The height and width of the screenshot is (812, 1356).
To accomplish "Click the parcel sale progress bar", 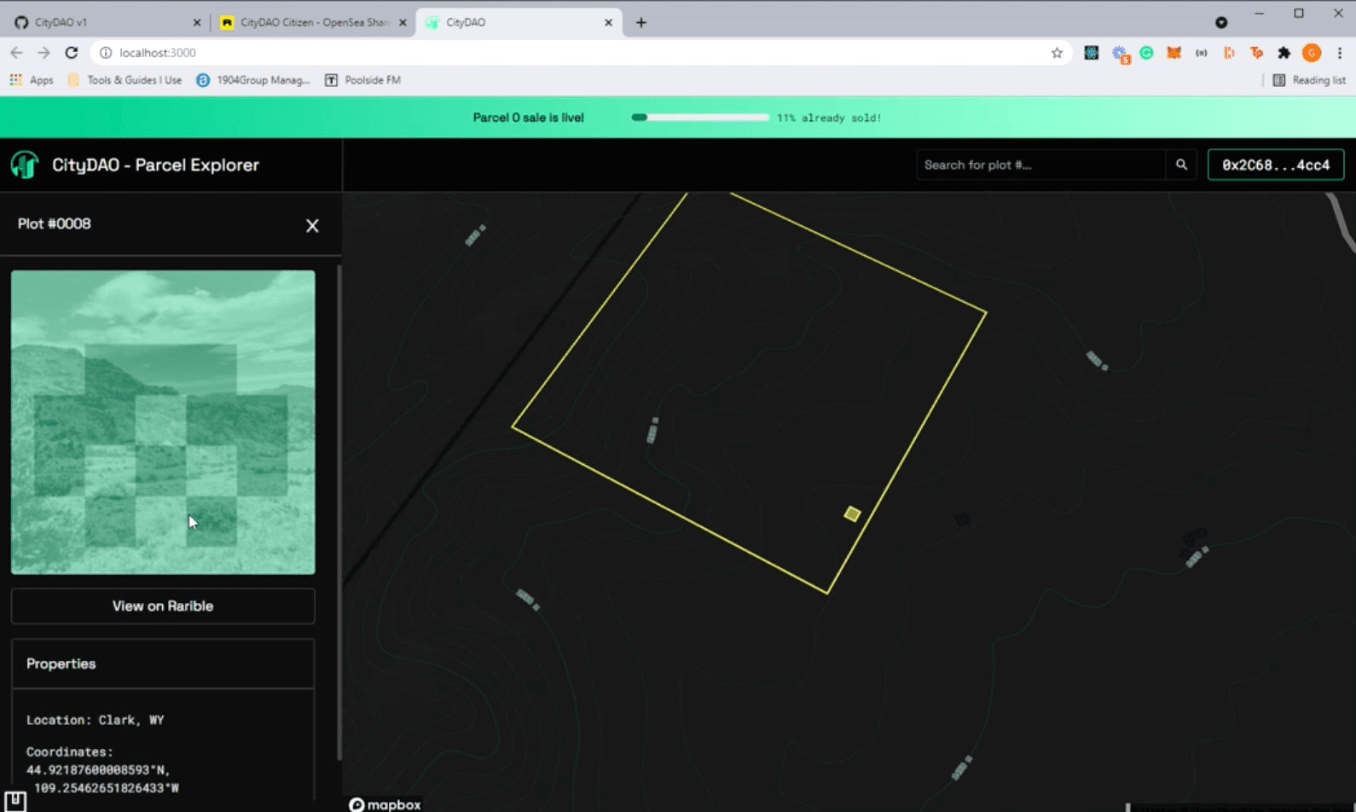I will (699, 118).
